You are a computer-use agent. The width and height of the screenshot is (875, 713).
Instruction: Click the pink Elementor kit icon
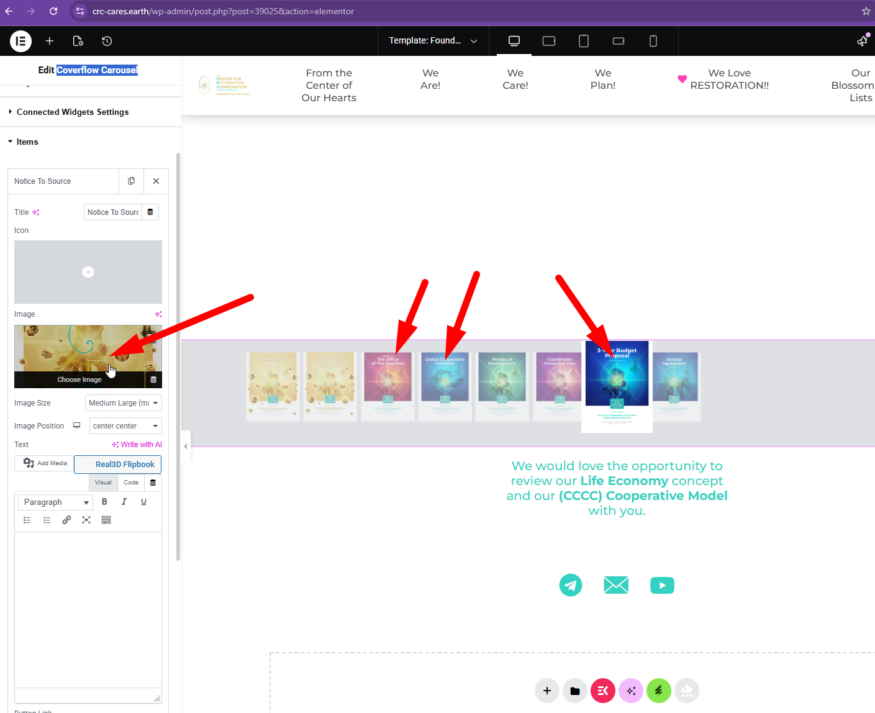coord(603,691)
